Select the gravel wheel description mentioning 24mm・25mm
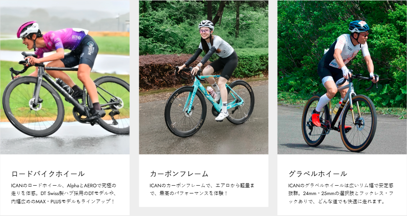This screenshot has width=407, height=216. pos(340,193)
